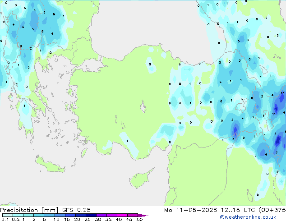Click the '40' legend scale label
Screen dimensions: 286x221
[119, 219]
